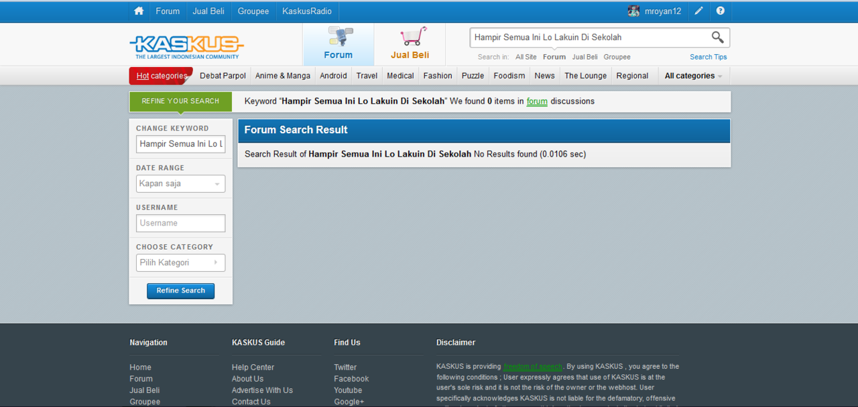Click the 'Forum Search Result' heading
Viewport: 858px width, 407px height.
click(x=296, y=130)
